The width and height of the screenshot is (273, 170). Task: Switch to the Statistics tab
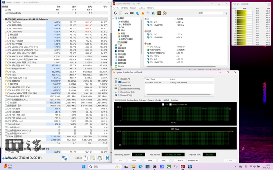click(174, 100)
